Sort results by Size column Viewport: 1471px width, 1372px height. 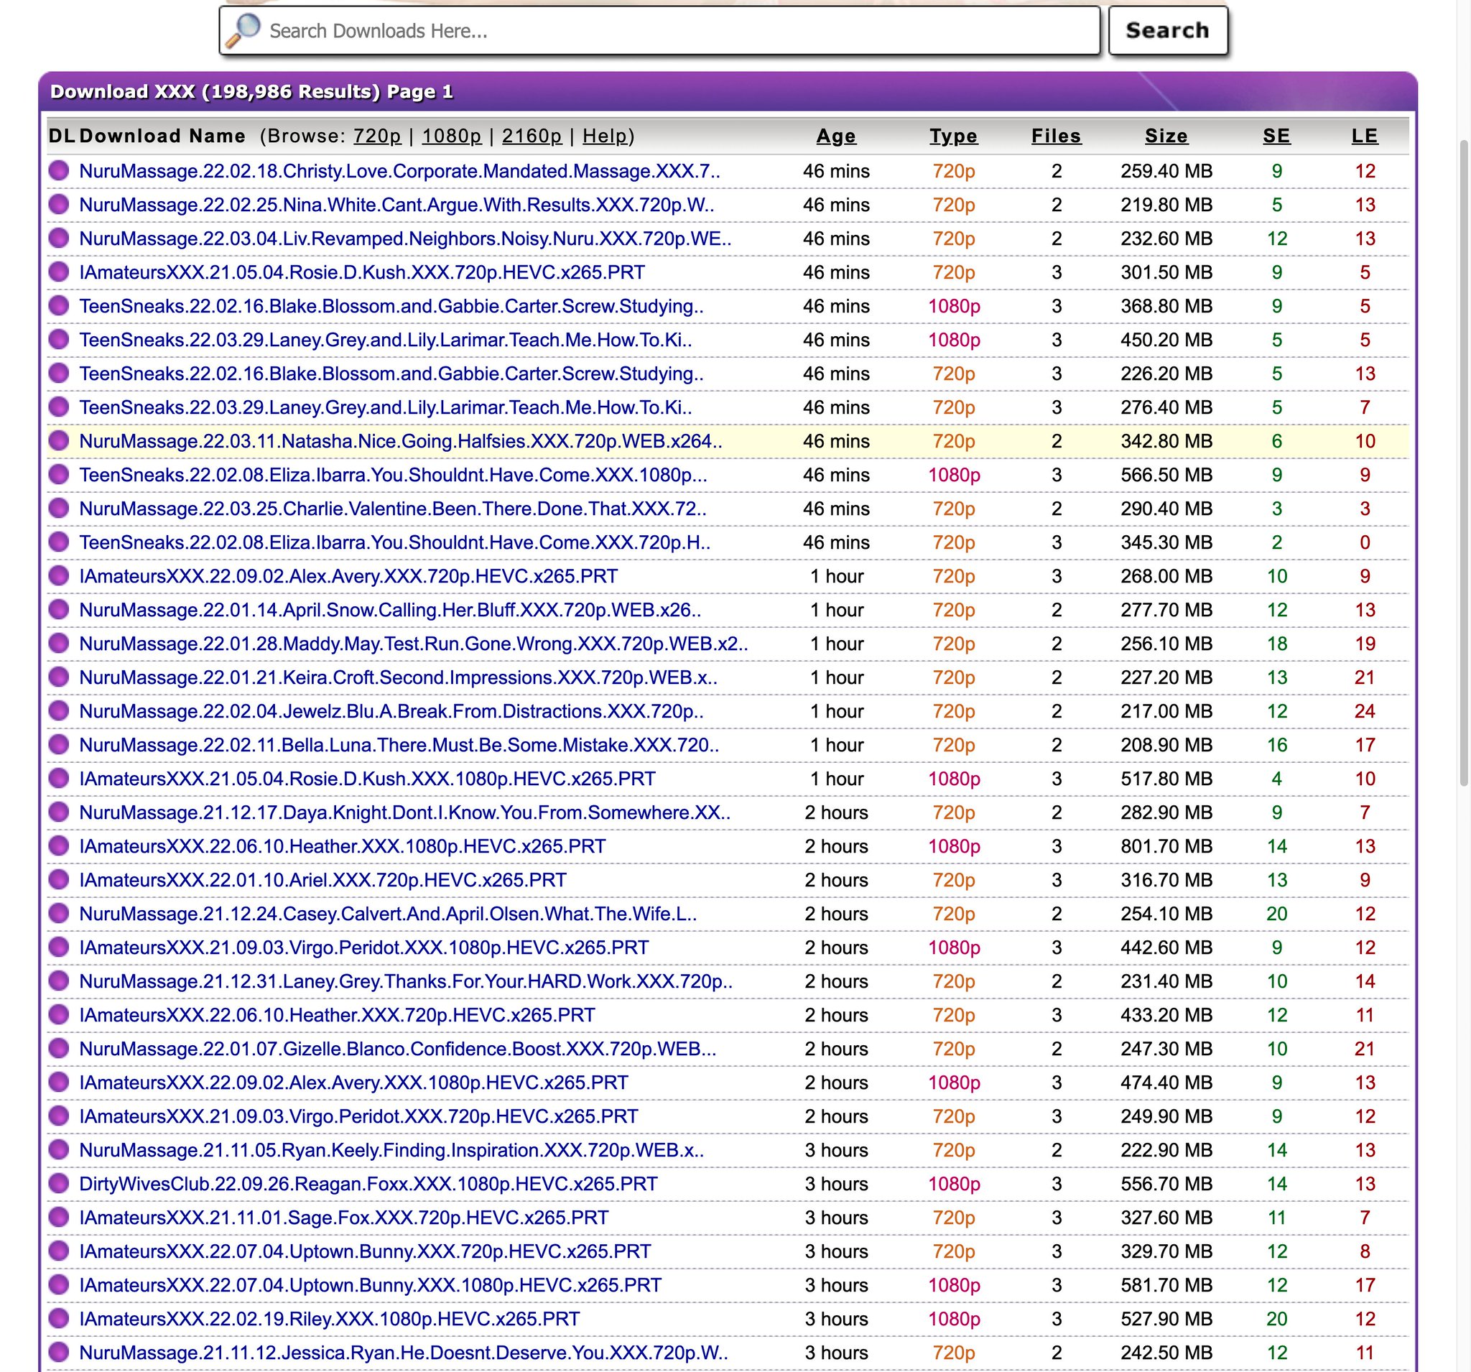(1166, 136)
